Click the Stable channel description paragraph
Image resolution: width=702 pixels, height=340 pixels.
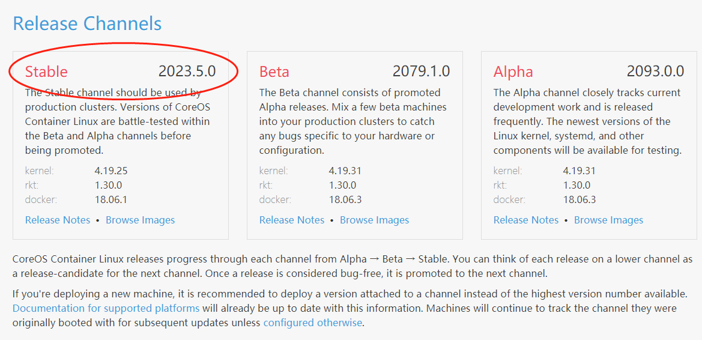point(117,121)
